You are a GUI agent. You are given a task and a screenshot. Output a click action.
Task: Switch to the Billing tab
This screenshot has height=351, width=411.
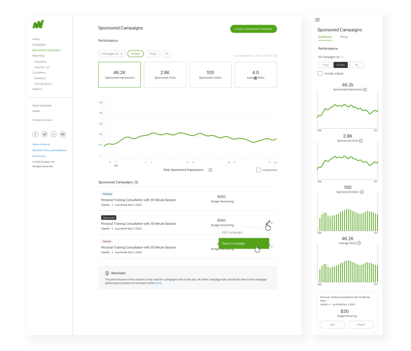click(344, 37)
